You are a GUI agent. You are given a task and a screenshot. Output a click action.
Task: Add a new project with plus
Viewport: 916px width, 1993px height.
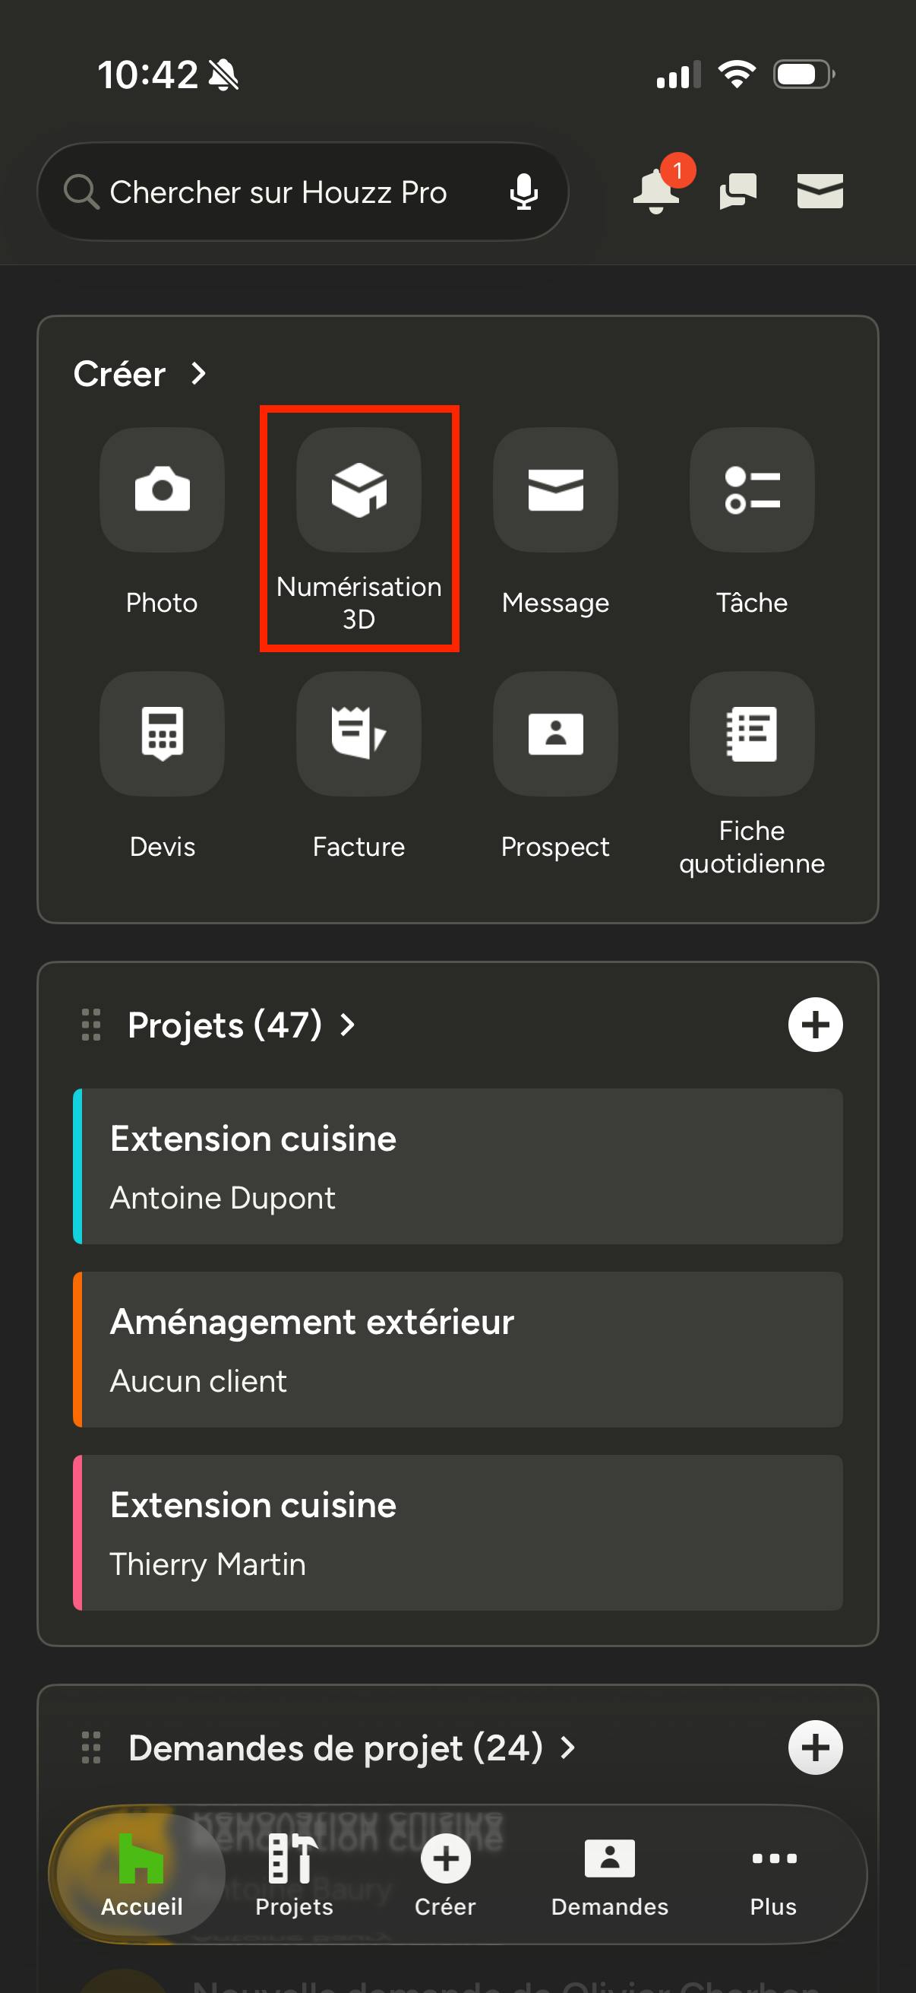tap(815, 1025)
